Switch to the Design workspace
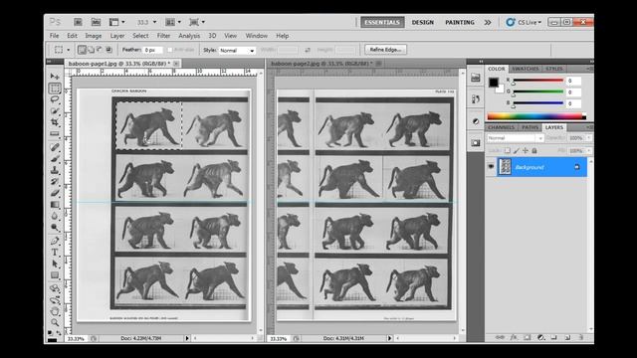 [x=422, y=22]
